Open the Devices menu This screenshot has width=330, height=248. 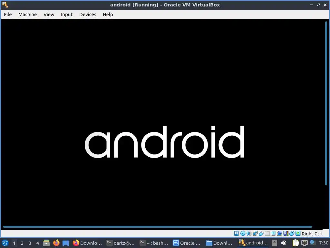point(88,15)
